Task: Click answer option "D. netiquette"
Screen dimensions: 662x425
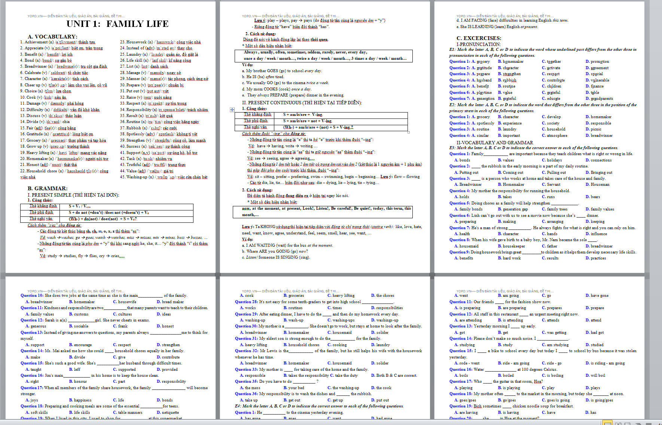Action: 168,412
